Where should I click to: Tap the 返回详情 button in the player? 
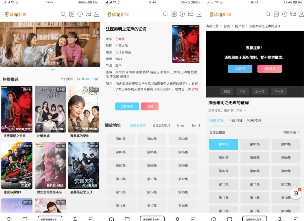coord(240,69)
